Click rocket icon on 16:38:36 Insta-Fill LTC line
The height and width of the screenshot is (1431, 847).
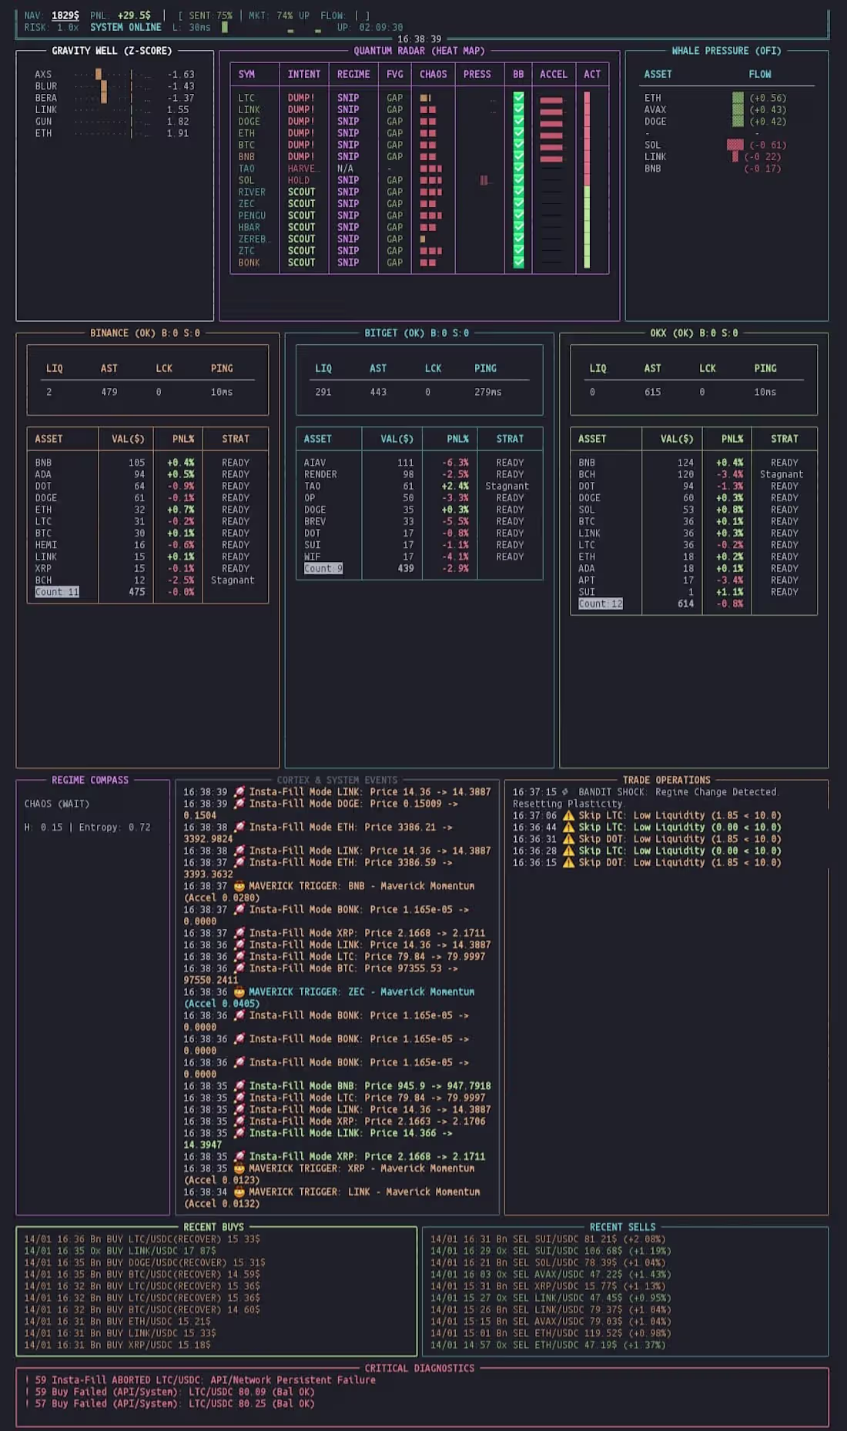point(239,956)
